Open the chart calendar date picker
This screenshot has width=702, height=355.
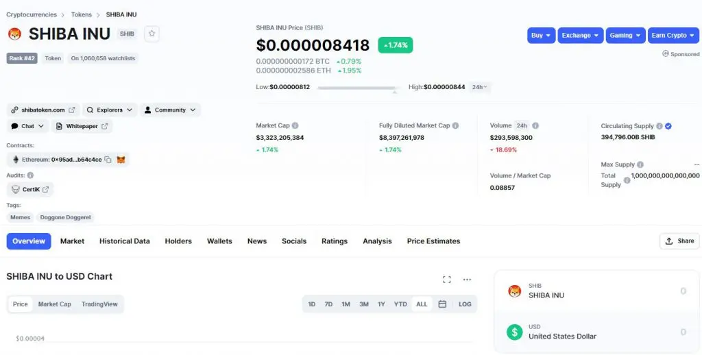(x=442, y=304)
